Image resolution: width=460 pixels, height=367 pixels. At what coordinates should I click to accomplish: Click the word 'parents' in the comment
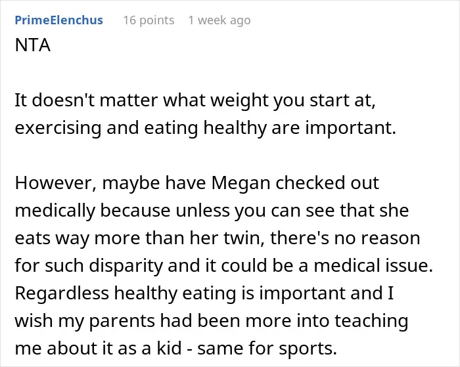click(x=122, y=321)
